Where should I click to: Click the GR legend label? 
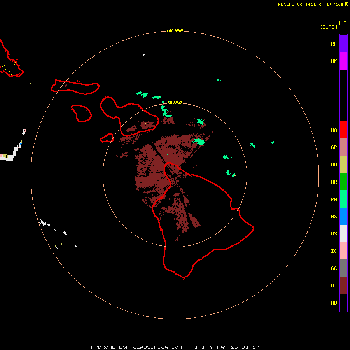[334, 147]
